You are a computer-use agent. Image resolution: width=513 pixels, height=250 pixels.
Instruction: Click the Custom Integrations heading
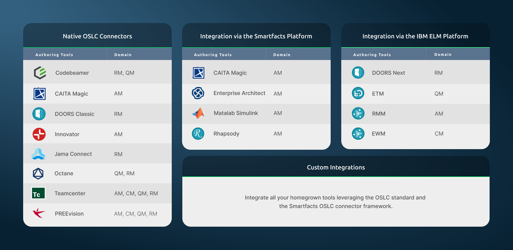[x=336, y=167]
